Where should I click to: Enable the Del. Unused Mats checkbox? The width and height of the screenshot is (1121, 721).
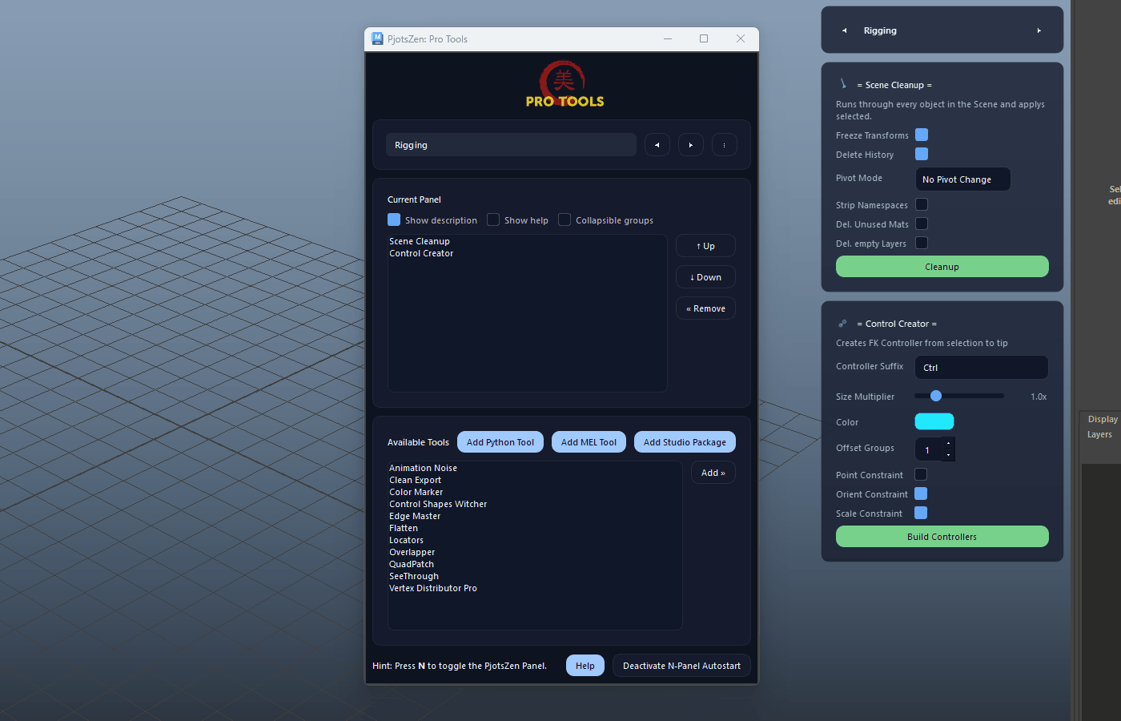(x=922, y=224)
